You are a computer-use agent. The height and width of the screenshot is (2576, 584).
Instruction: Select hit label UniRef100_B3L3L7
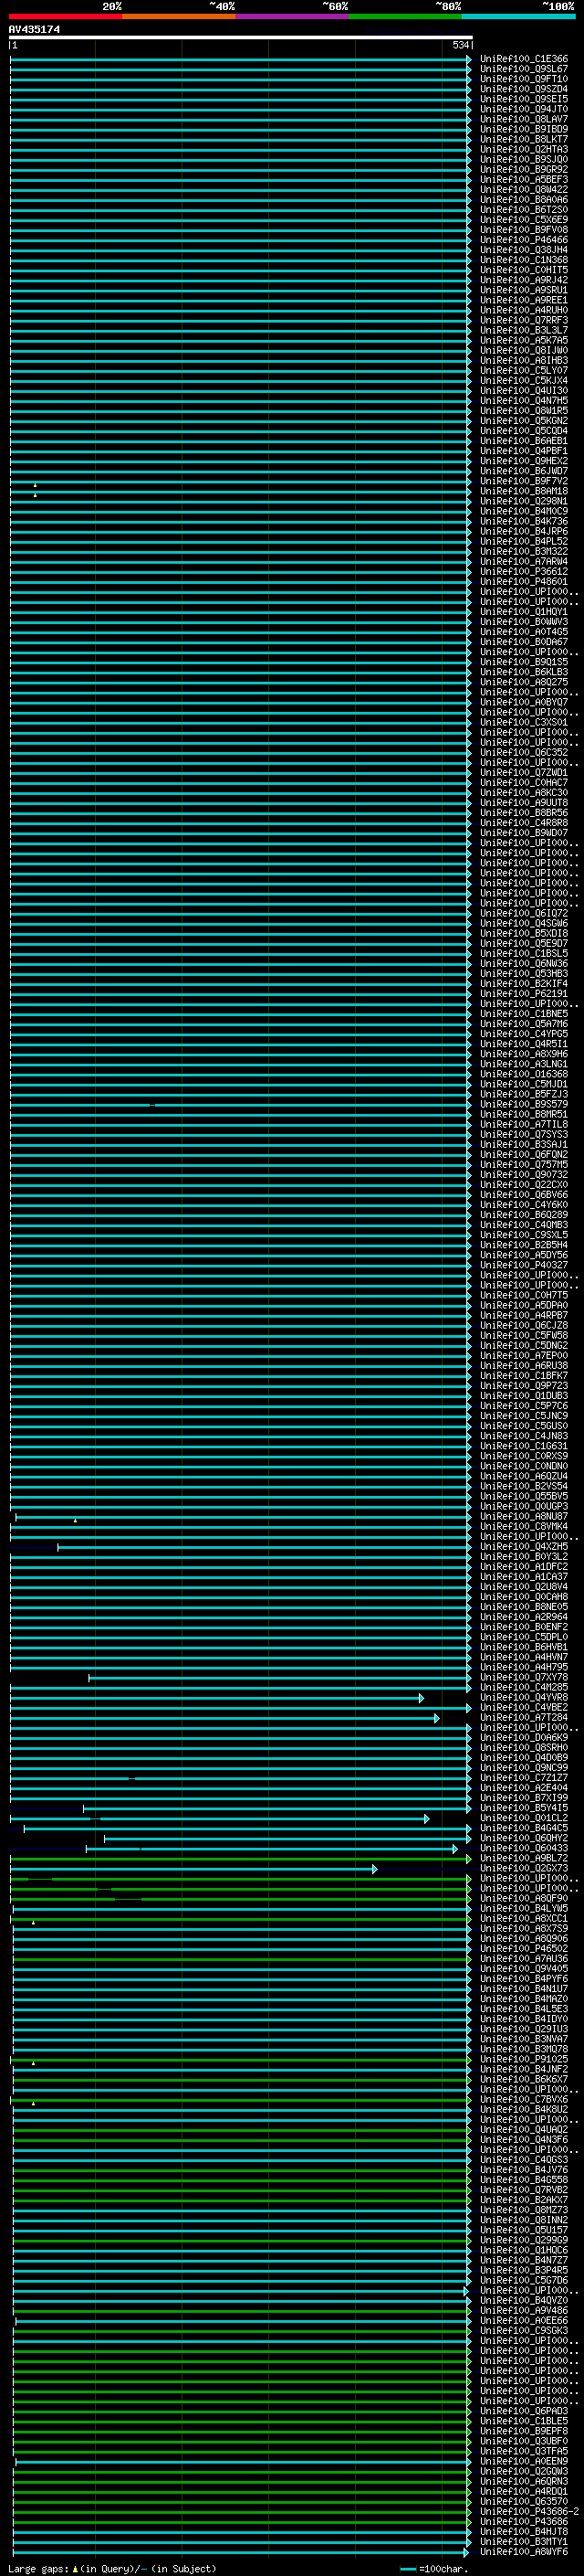(524, 330)
